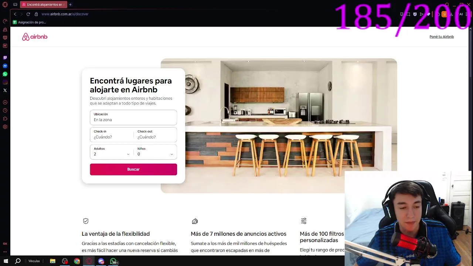Open X (Twitter) panel in sidebar
Image resolution: width=473 pixels, height=266 pixels.
(x=5, y=90)
